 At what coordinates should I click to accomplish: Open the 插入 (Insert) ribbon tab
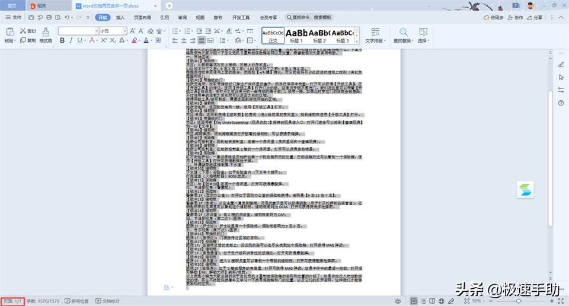tap(120, 18)
